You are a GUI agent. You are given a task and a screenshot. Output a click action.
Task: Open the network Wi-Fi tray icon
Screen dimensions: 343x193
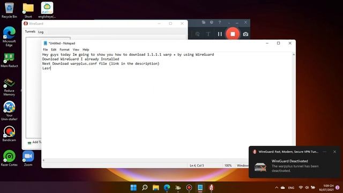pos(301,188)
